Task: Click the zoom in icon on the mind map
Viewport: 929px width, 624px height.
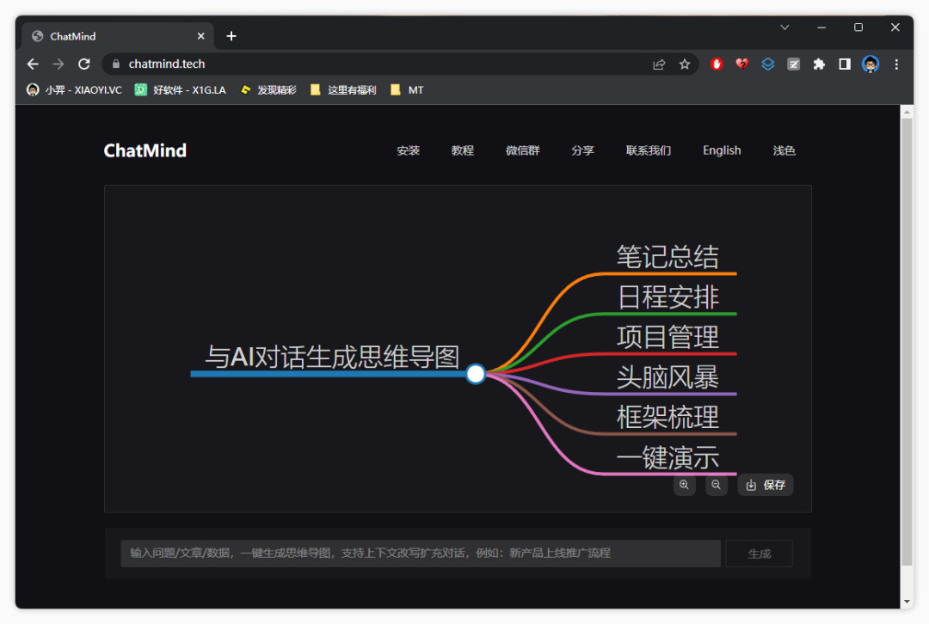Action: point(684,485)
